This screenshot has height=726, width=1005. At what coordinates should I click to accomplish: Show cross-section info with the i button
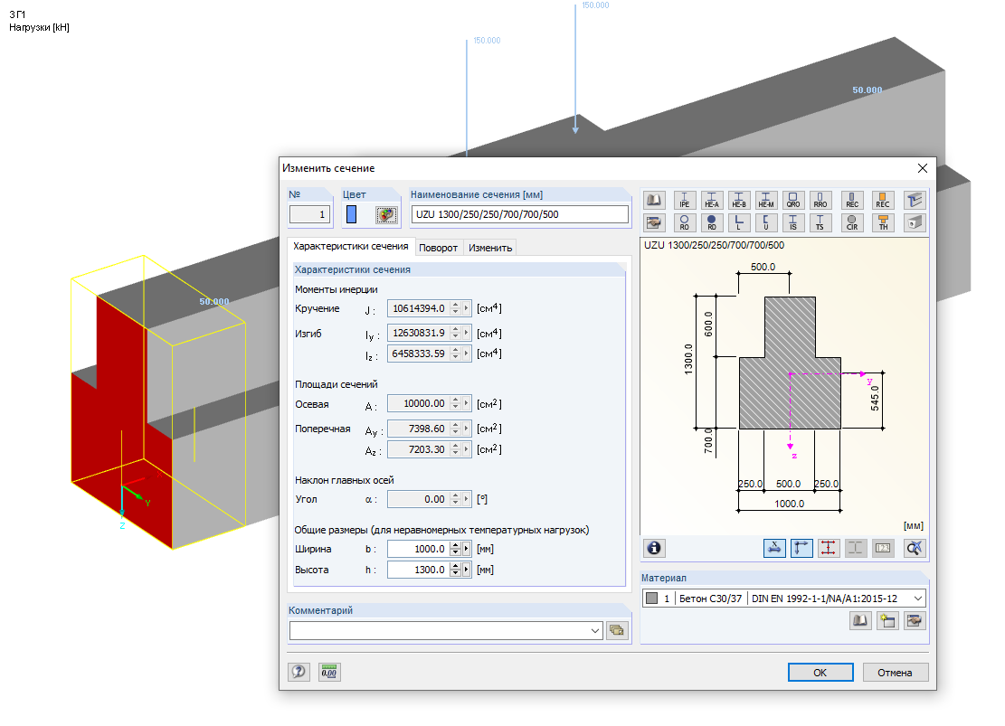point(654,548)
